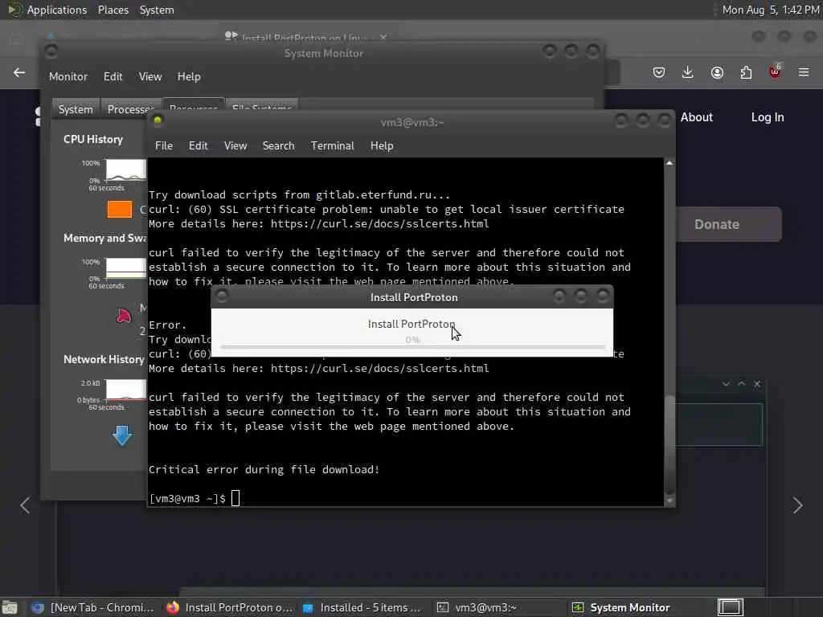This screenshot has height=617, width=823.
Task: Click the Donate button on the web page
Action: 728,225
